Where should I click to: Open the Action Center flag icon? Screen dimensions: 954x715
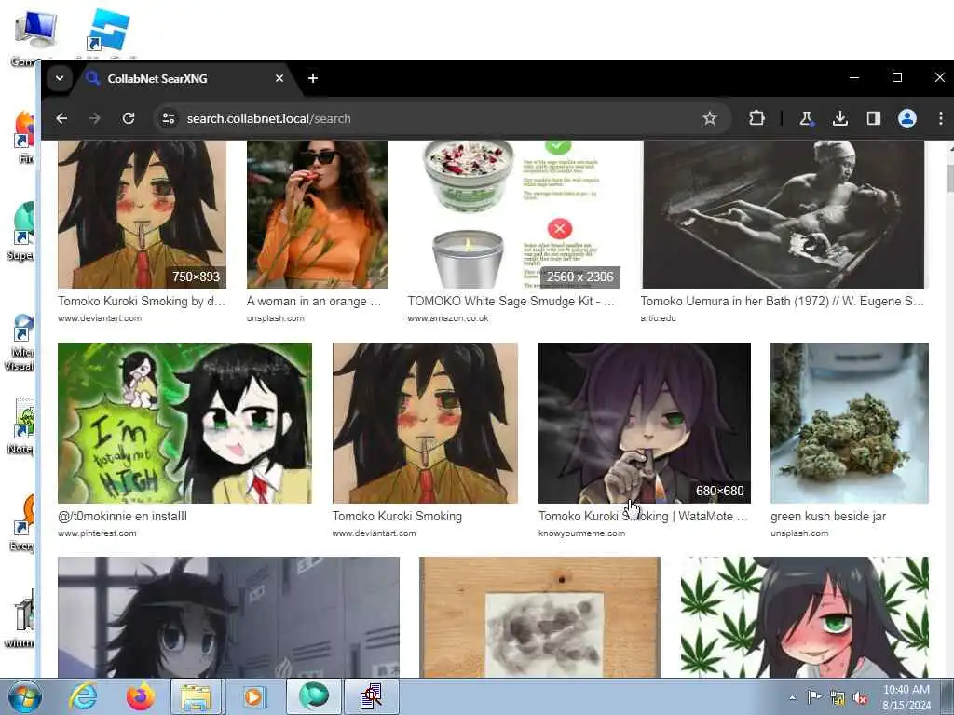pos(814,697)
